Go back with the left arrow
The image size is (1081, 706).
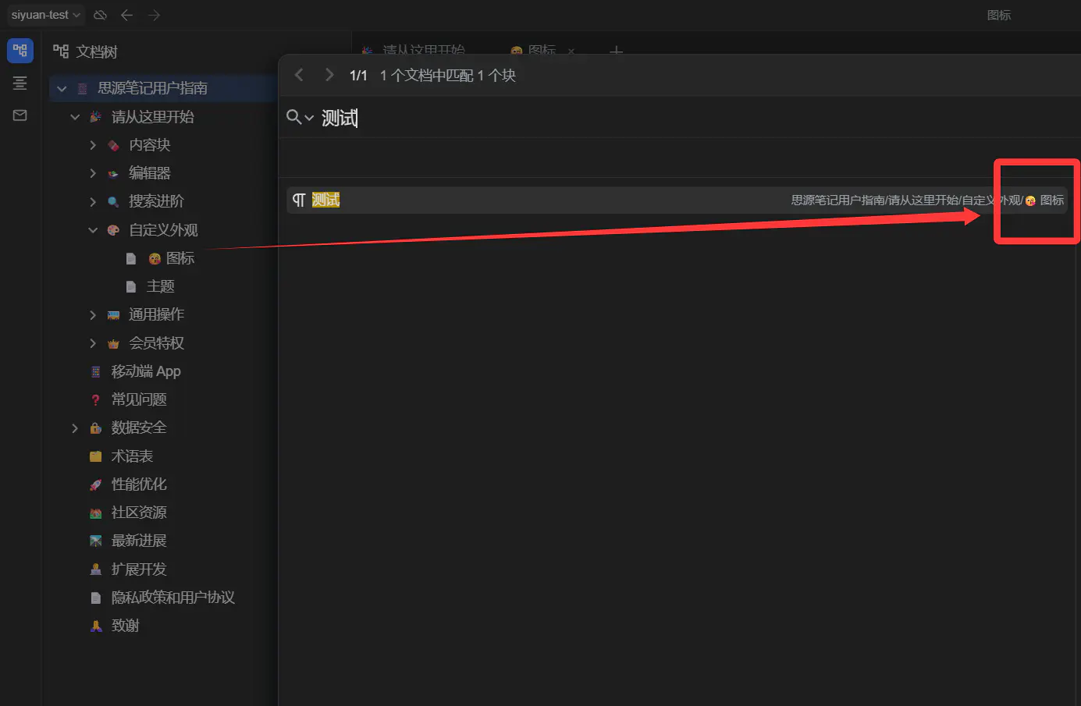[126, 15]
